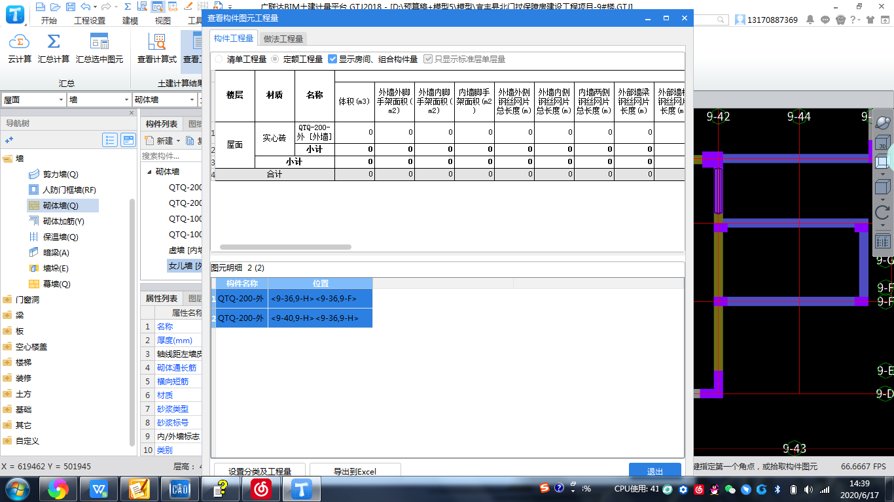Open NetEase Cloud Music from taskbar
The height and width of the screenshot is (502, 894).
click(261, 488)
